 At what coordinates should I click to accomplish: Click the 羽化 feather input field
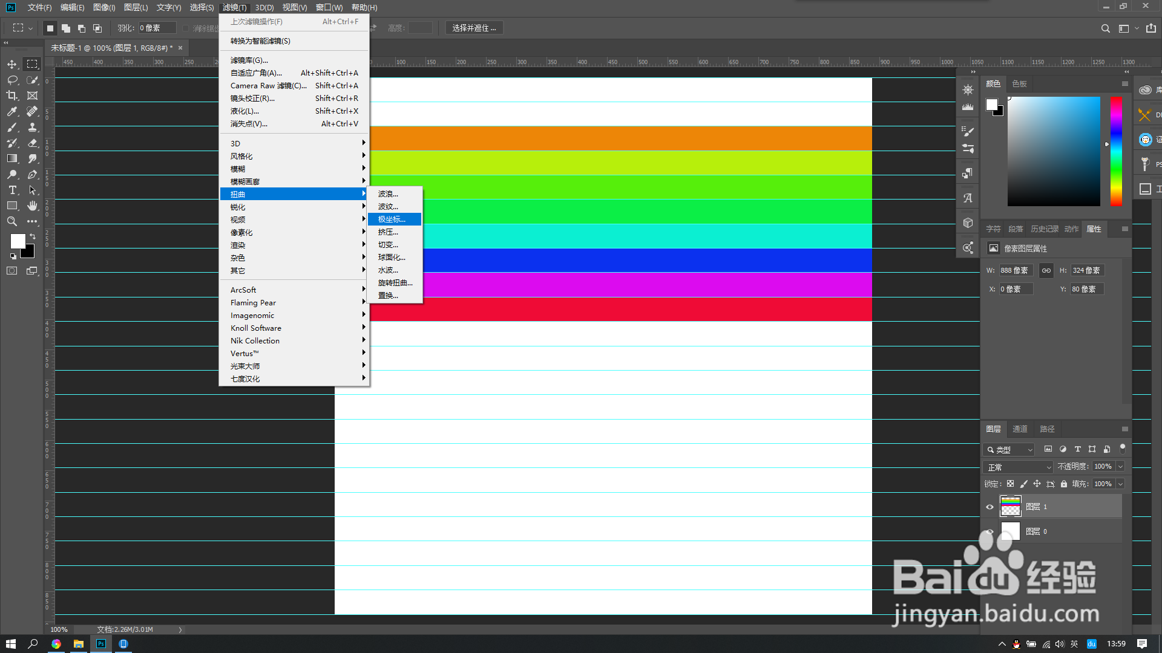[157, 28]
